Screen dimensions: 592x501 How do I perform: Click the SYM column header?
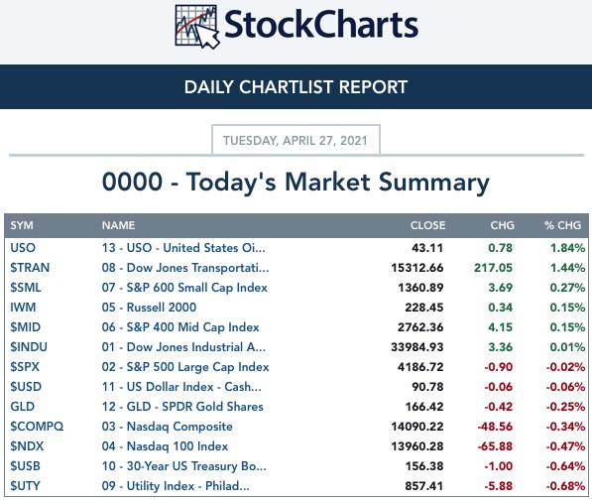tap(22, 225)
